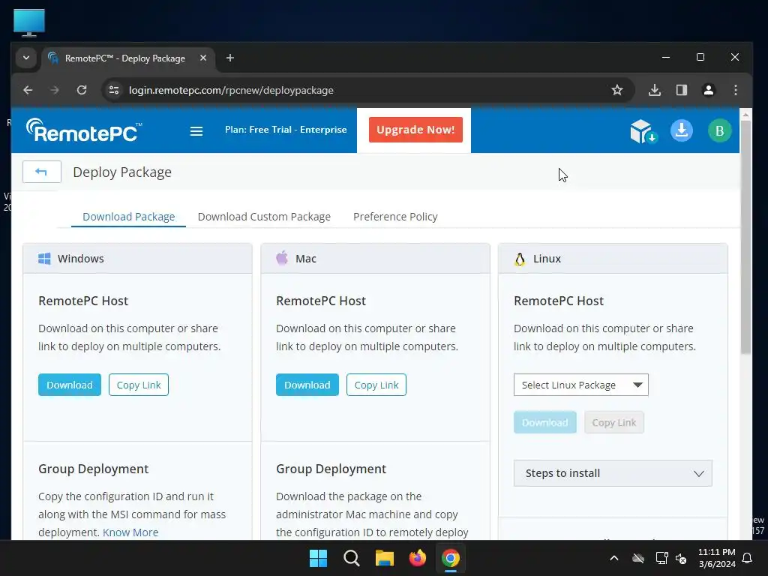
Task: Expand Steps to install section
Action: (x=613, y=473)
